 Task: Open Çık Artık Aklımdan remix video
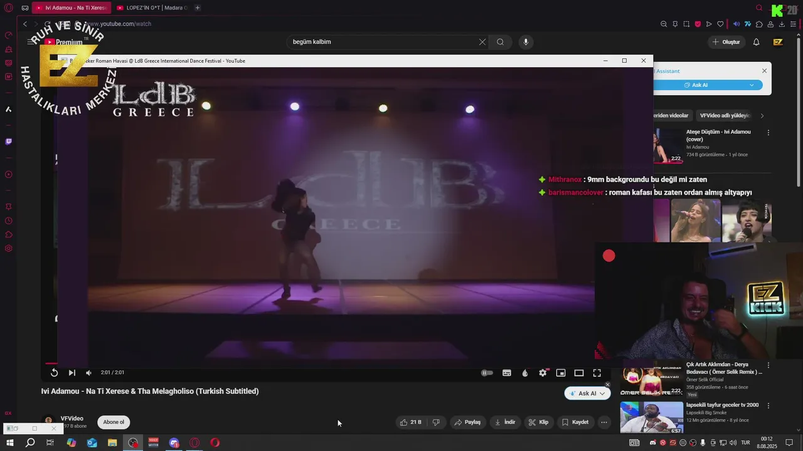(724, 368)
